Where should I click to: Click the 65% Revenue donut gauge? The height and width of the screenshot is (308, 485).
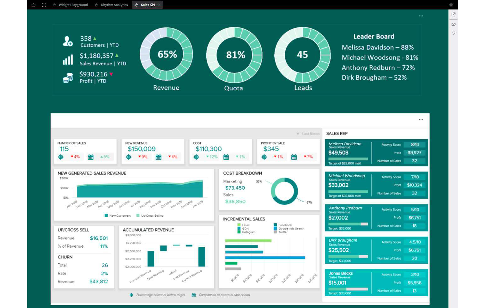[167, 54]
